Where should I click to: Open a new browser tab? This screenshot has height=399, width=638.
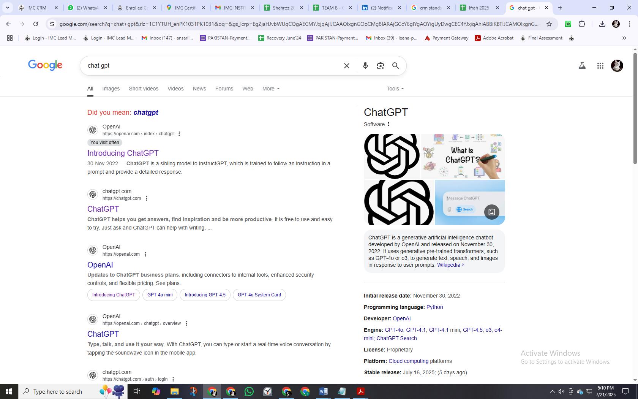tap(560, 8)
